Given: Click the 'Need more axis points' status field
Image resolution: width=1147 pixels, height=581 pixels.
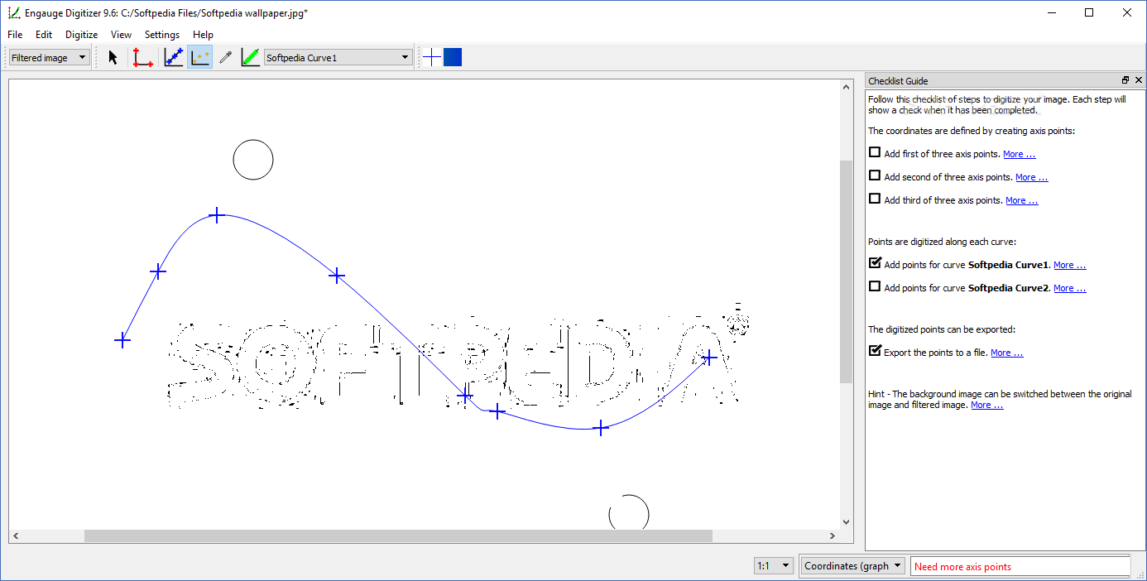Looking at the screenshot, I should pyautogui.click(x=1020, y=566).
